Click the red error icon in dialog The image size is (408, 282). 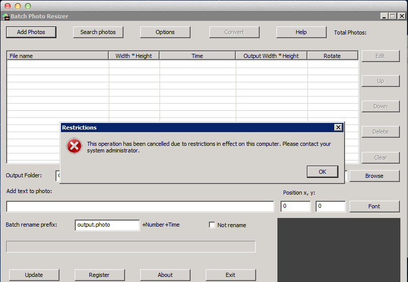pos(74,146)
